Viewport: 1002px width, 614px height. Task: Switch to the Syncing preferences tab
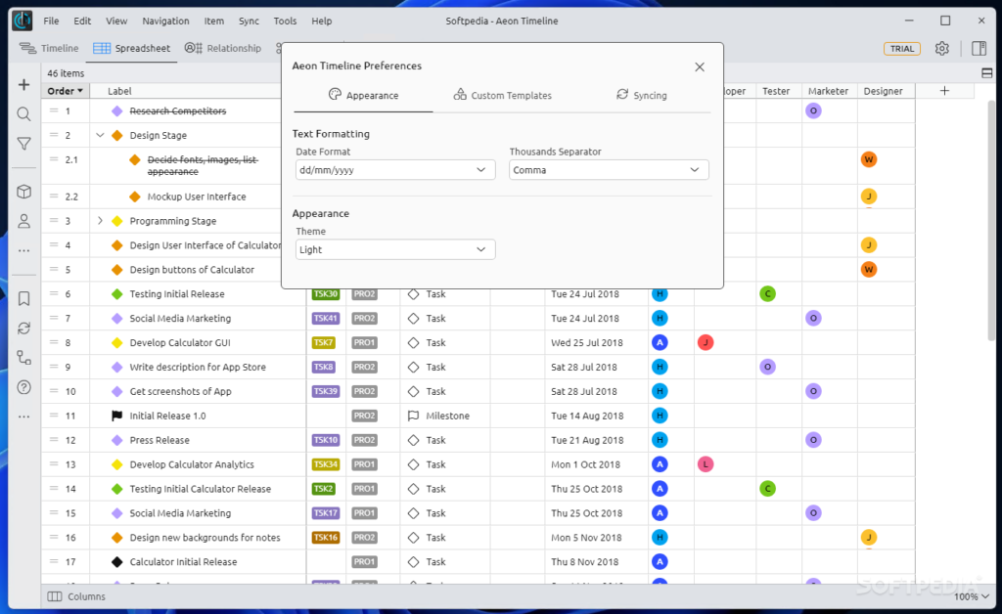coord(641,96)
